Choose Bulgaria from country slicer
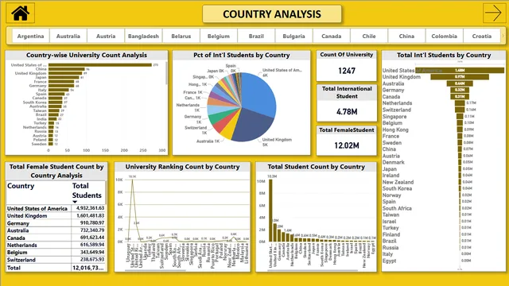 point(293,36)
